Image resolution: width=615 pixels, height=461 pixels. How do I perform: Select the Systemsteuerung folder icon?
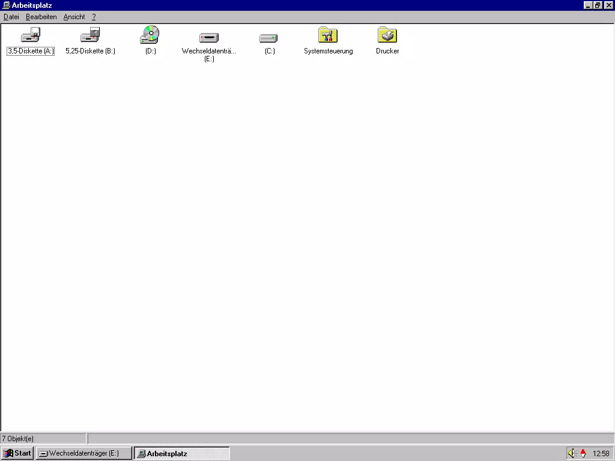328,35
